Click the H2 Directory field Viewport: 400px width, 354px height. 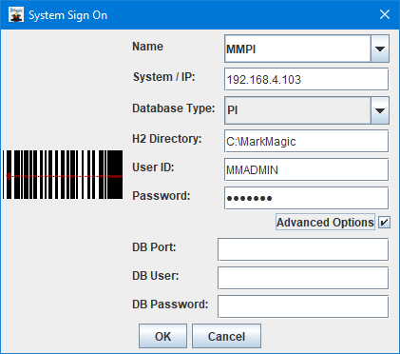(306, 141)
